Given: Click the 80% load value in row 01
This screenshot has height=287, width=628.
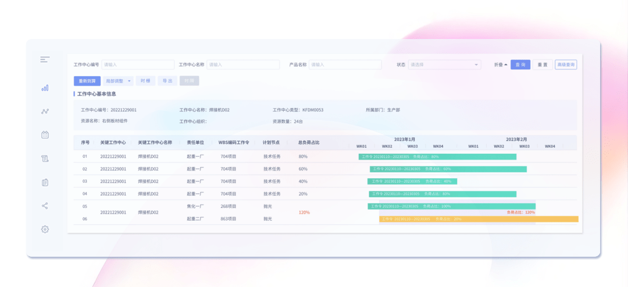Looking at the screenshot, I should [x=303, y=157].
